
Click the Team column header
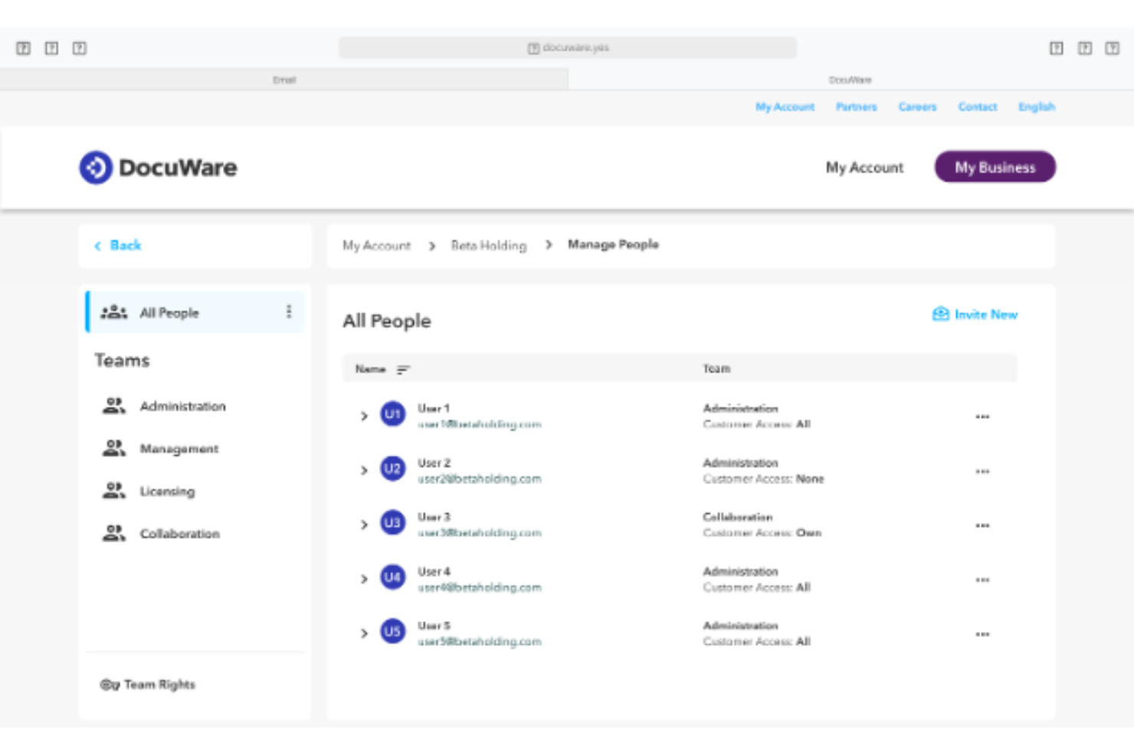716,369
